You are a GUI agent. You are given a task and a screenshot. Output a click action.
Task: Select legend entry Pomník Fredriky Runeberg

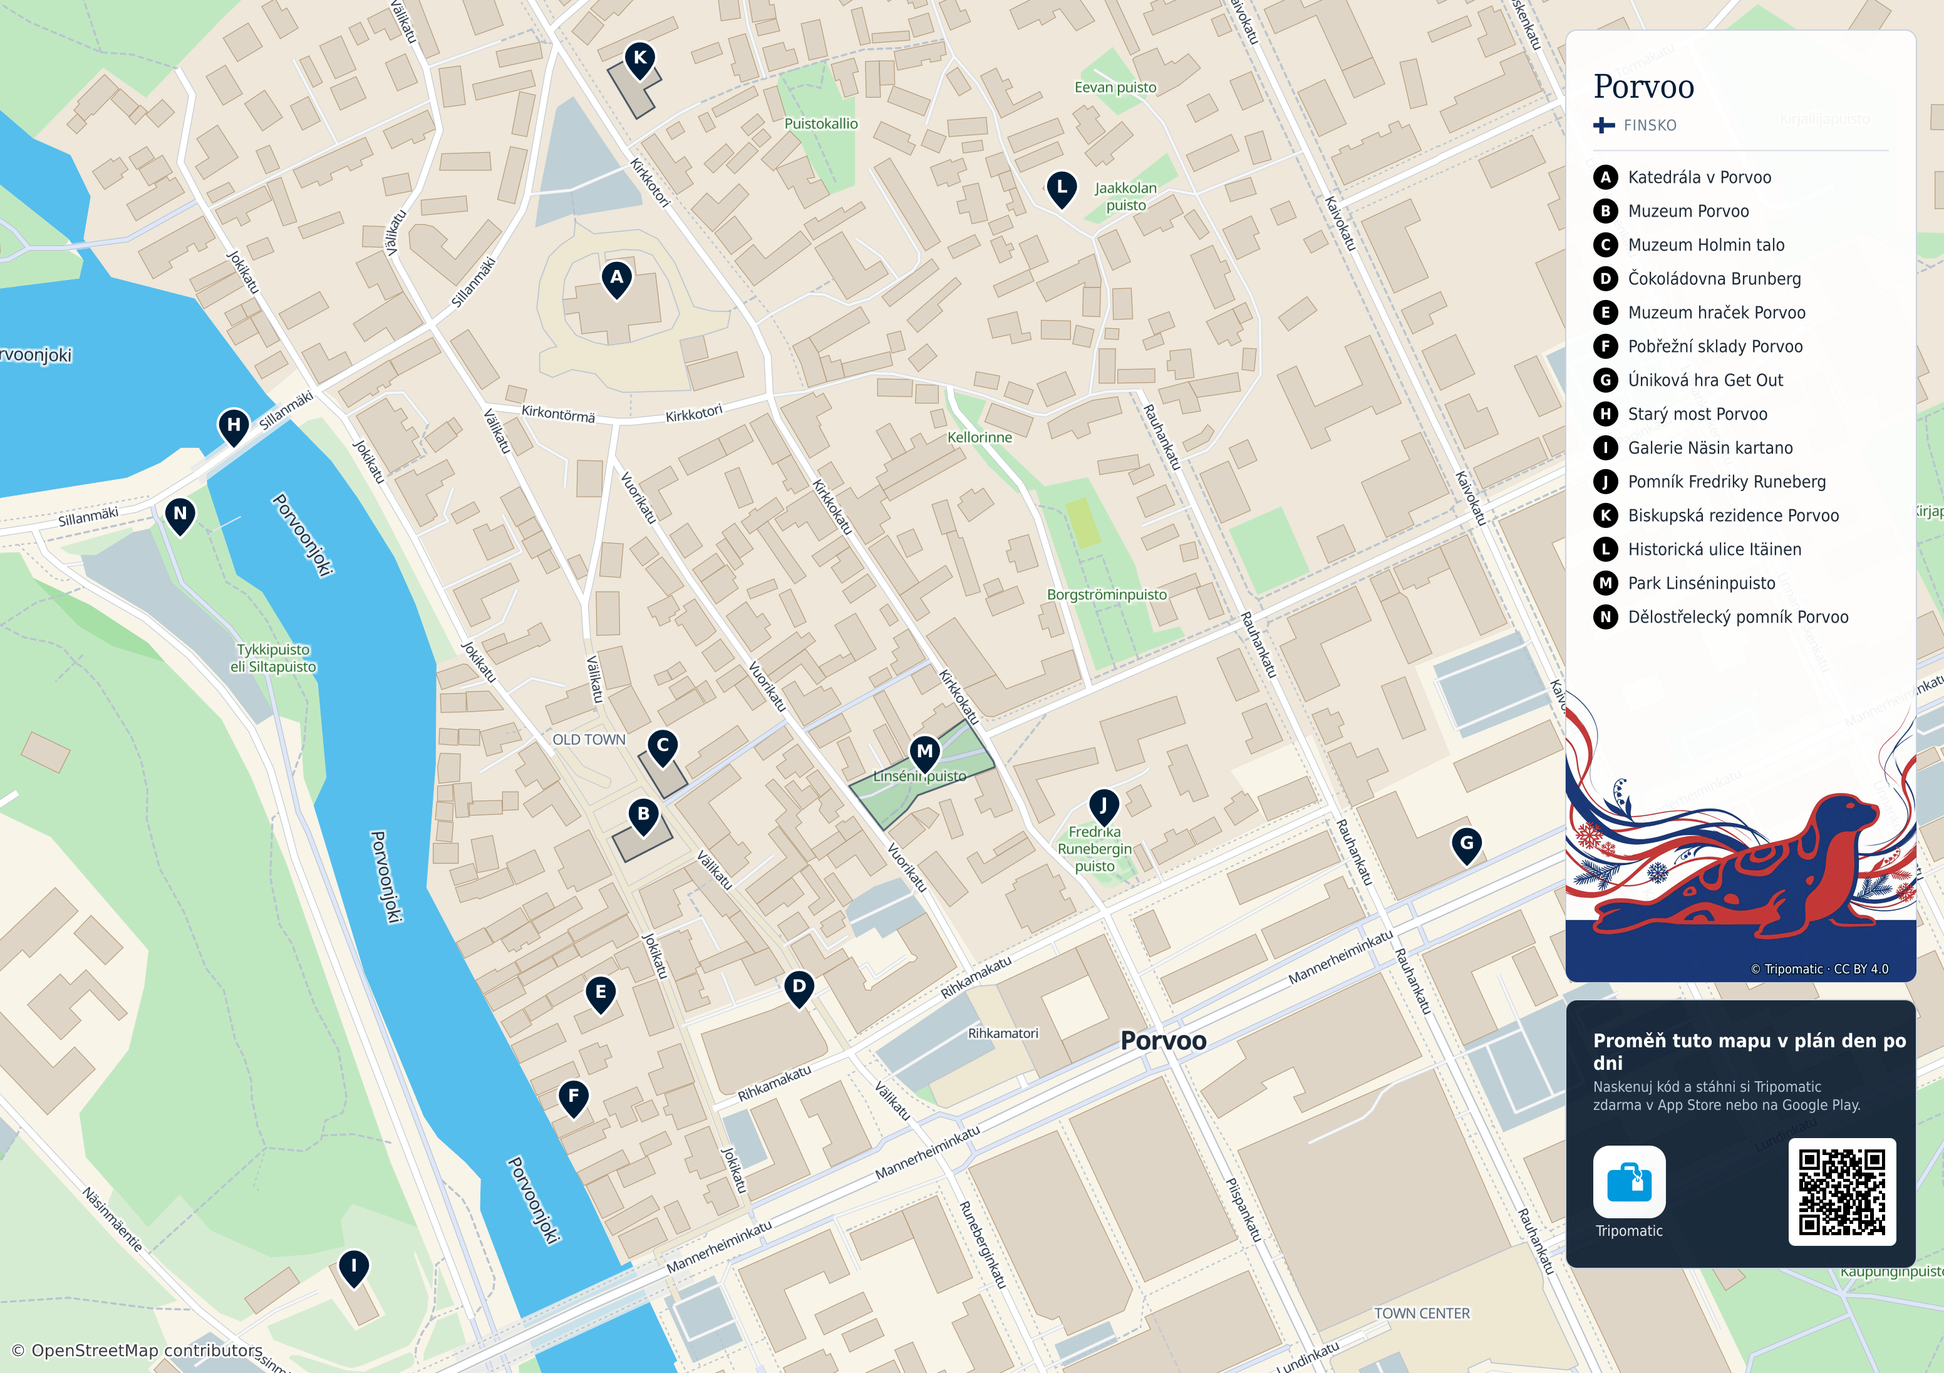pos(1710,482)
